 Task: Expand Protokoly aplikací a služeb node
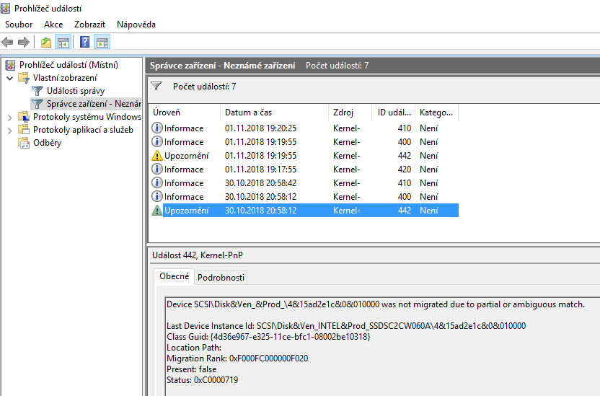pos(10,131)
